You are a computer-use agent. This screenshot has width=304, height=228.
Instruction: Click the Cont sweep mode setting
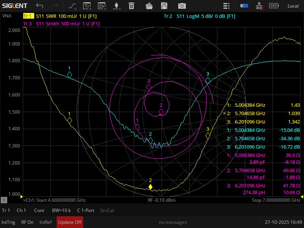tap(39, 210)
